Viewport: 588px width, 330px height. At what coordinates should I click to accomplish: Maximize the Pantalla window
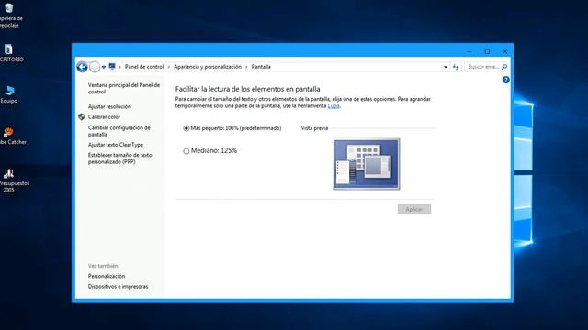click(487, 51)
